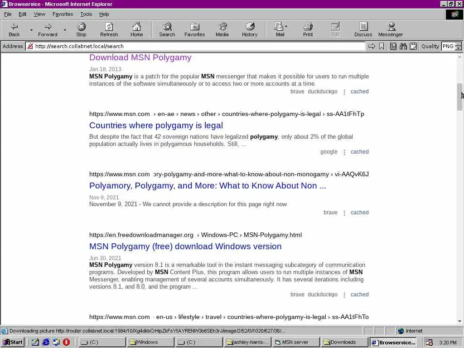
Task: Click the address bar URL field
Action: pyautogui.click(x=195, y=46)
